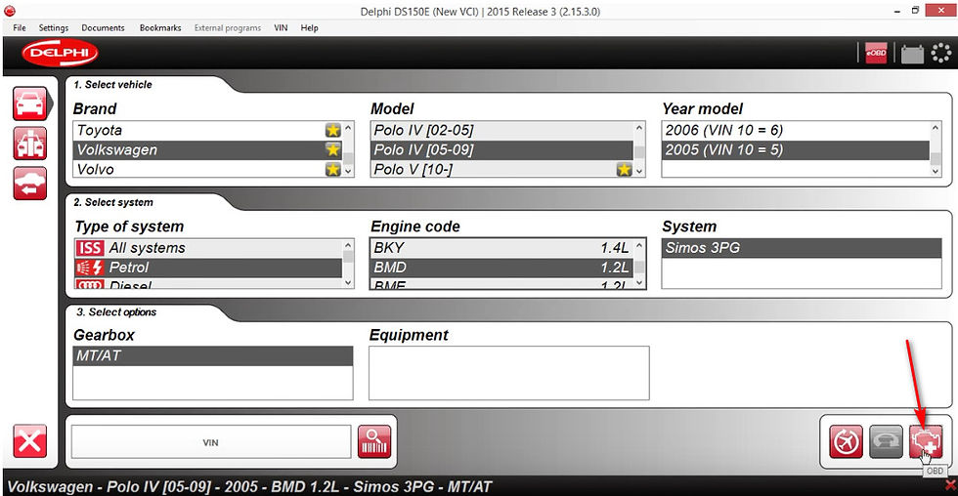
Task: Select Volvo in Brand list
Action: coord(207,169)
